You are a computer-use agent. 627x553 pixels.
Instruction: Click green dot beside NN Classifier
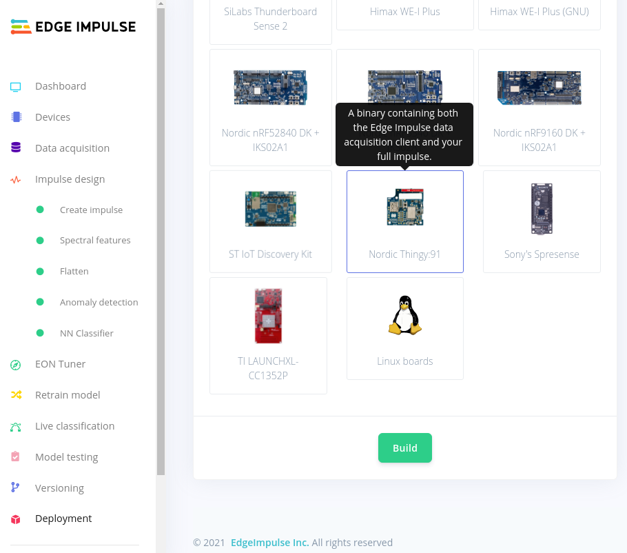point(40,333)
